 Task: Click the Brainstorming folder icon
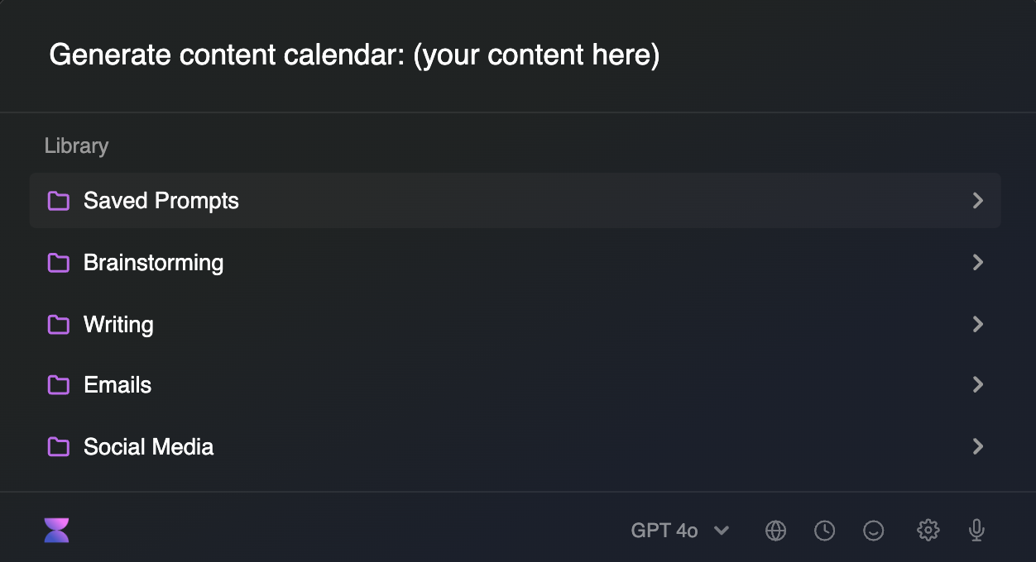click(58, 263)
